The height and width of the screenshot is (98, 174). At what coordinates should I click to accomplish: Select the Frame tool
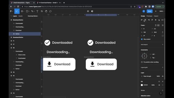pyautogui.click(x=22, y=11)
